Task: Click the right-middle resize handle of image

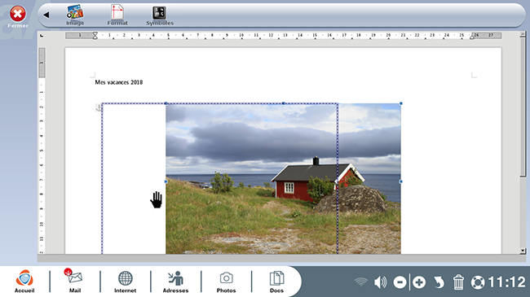Action: point(401,181)
